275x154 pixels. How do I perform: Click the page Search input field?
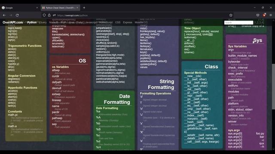(238, 23)
